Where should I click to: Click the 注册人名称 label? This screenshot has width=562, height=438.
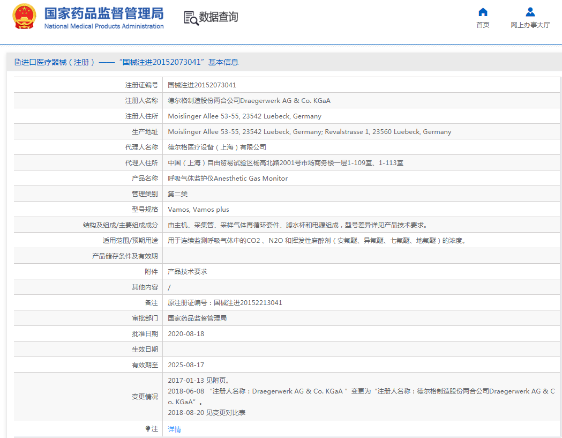[x=141, y=100]
